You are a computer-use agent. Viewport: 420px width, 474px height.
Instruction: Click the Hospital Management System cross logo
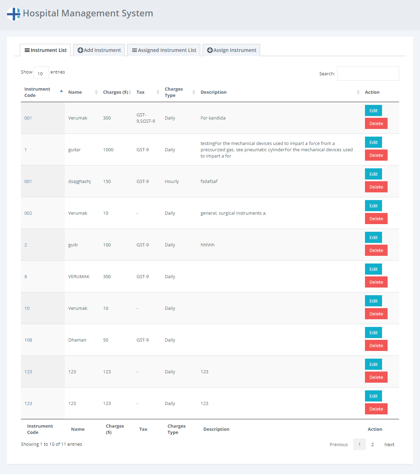click(x=14, y=14)
